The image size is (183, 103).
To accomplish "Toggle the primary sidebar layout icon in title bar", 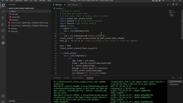I will coord(154,1).
